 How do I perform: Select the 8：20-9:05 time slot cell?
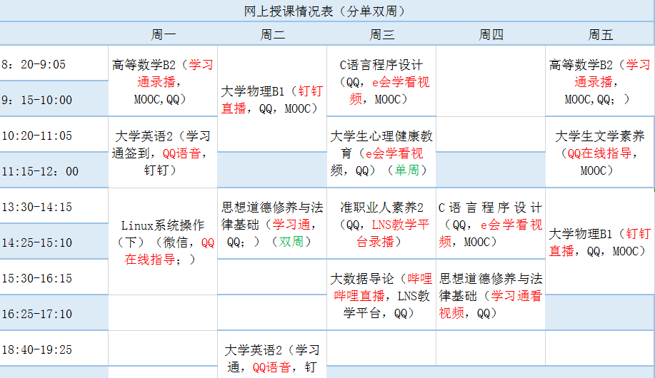click(54, 64)
